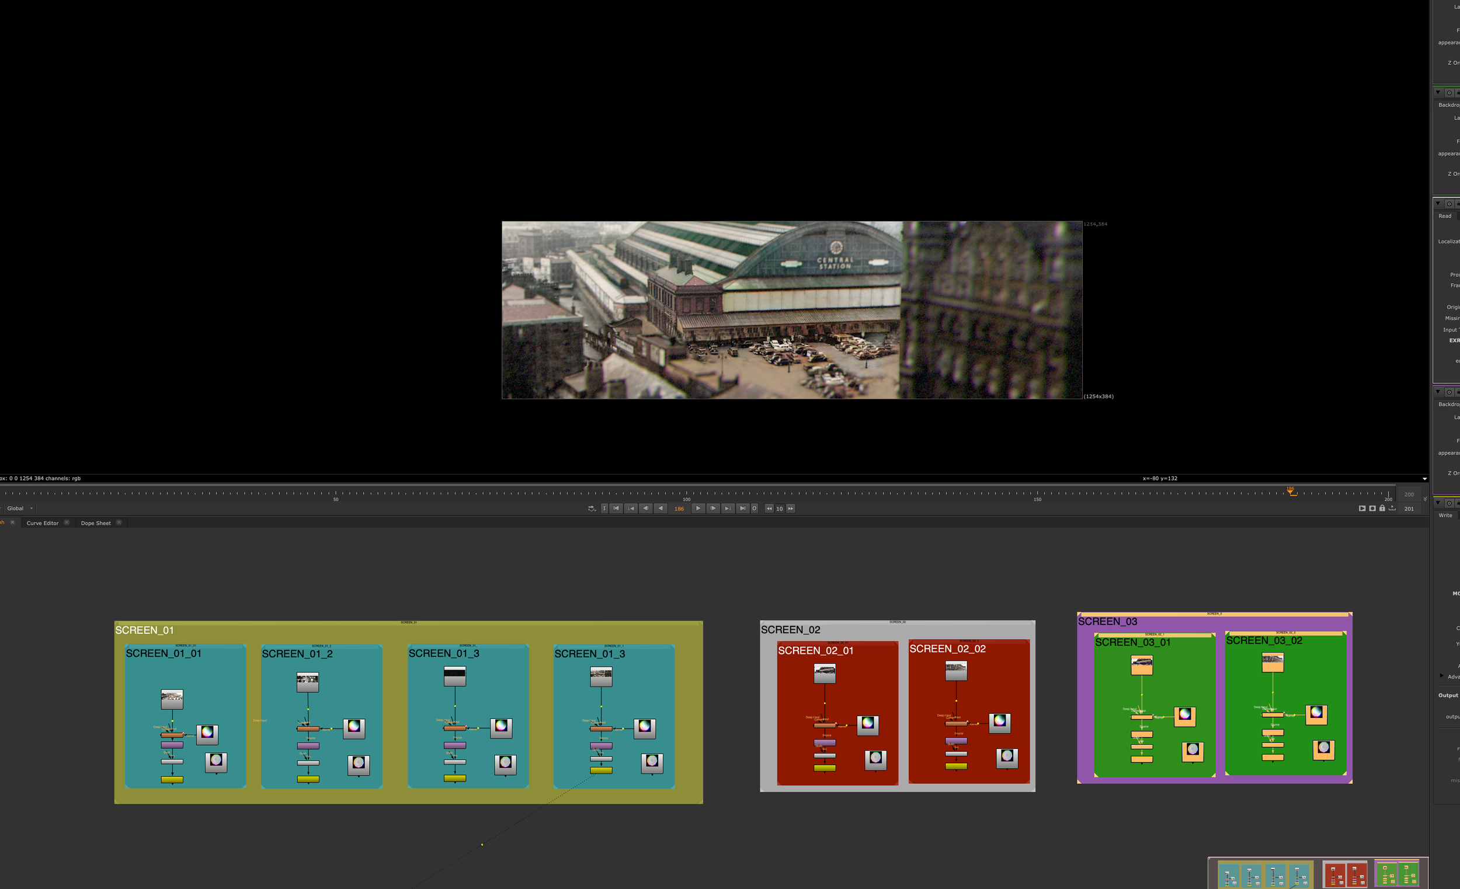This screenshot has width=1460, height=889.
Task: Switch to the Curve Editor tab
Action: [x=43, y=523]
